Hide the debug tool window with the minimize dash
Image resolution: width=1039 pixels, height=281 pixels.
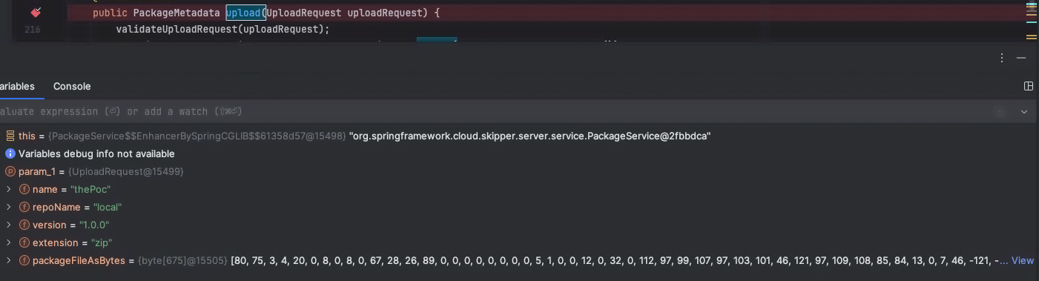[x=1021, y=58]
